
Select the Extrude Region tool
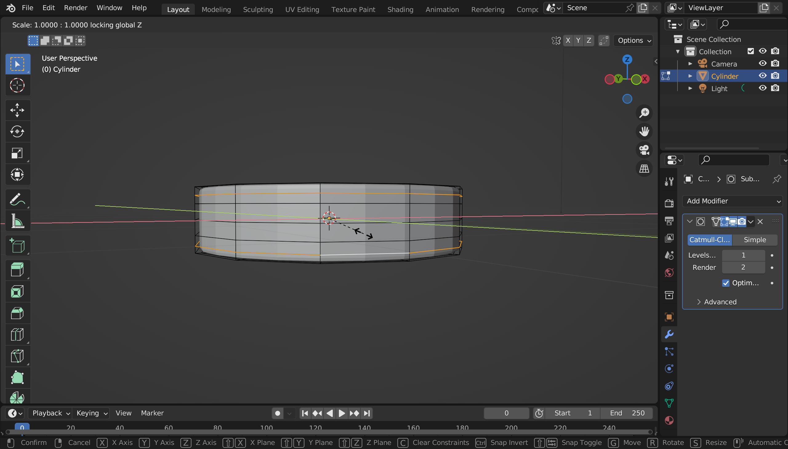(18, 270)
